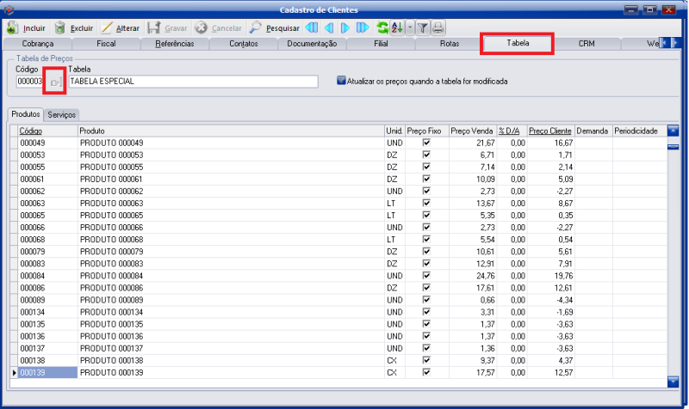Click the Periodicidade column header
This screenshot has height=409, width=689.
[x=639, y=131]
